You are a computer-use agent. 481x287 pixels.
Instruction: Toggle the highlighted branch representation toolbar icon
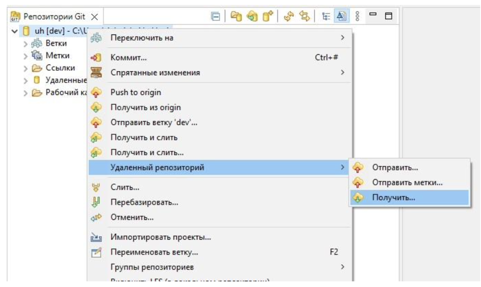coord(341,15)
